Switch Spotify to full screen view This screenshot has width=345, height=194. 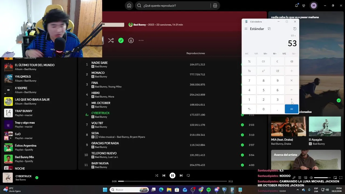pos(341,178)
